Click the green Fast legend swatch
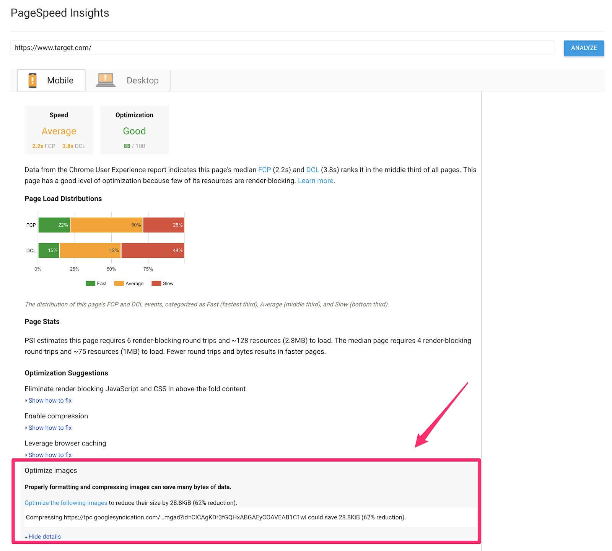612x551 pixels. [90, 283]
